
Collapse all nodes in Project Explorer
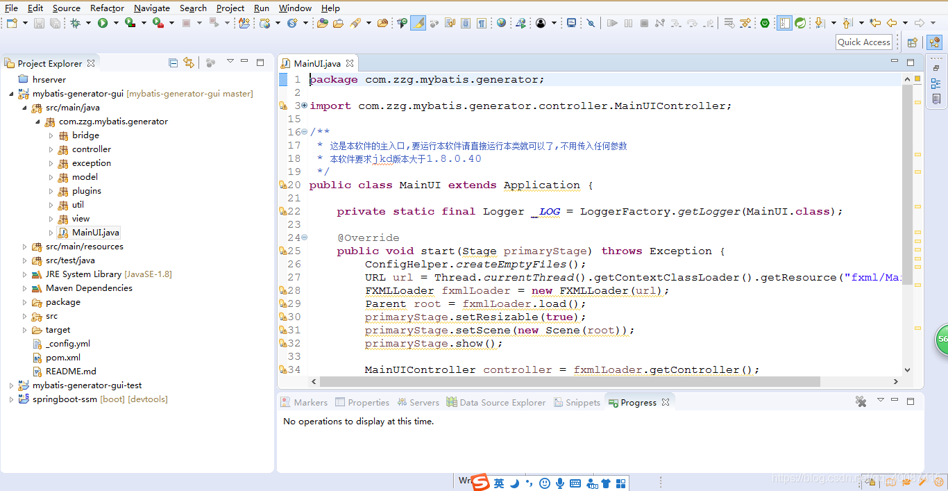pyautogui.click(x=173, y=63)
